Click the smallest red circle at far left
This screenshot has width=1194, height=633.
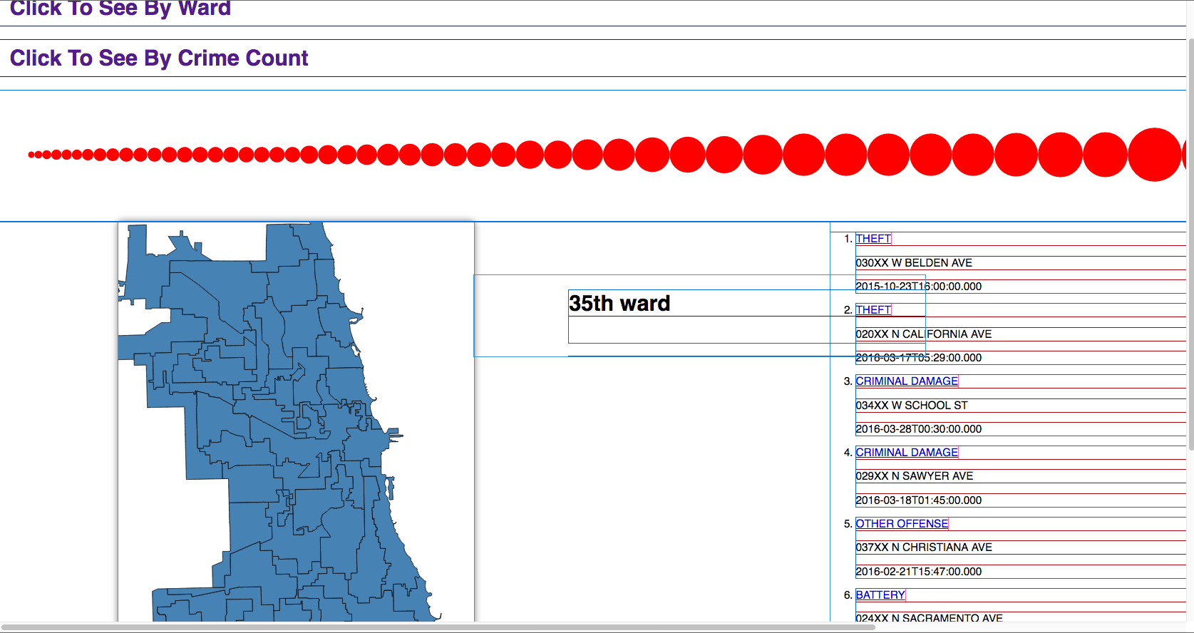click(x=31, y=155)
